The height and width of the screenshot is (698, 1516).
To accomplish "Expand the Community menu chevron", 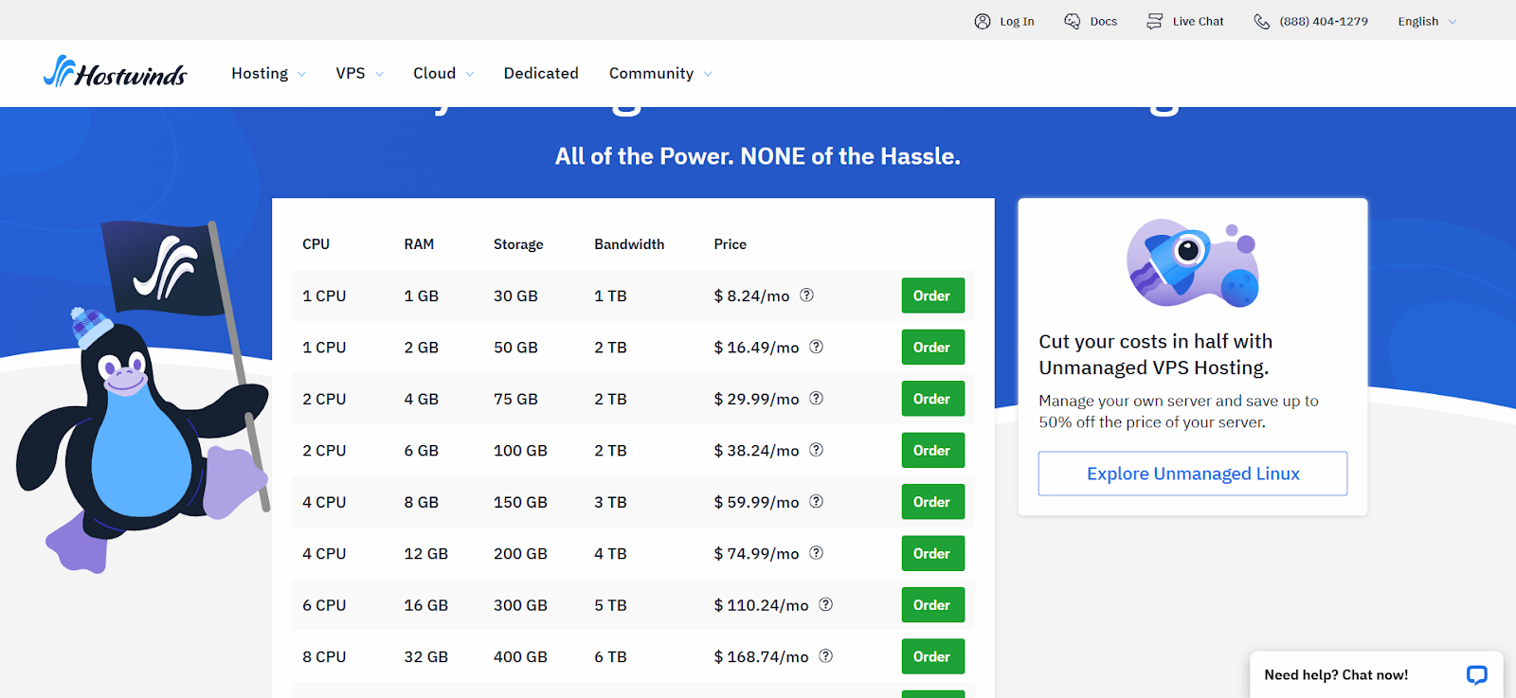I will point(708,74).
